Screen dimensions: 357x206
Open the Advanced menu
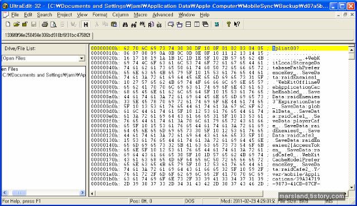pos(162,15)
